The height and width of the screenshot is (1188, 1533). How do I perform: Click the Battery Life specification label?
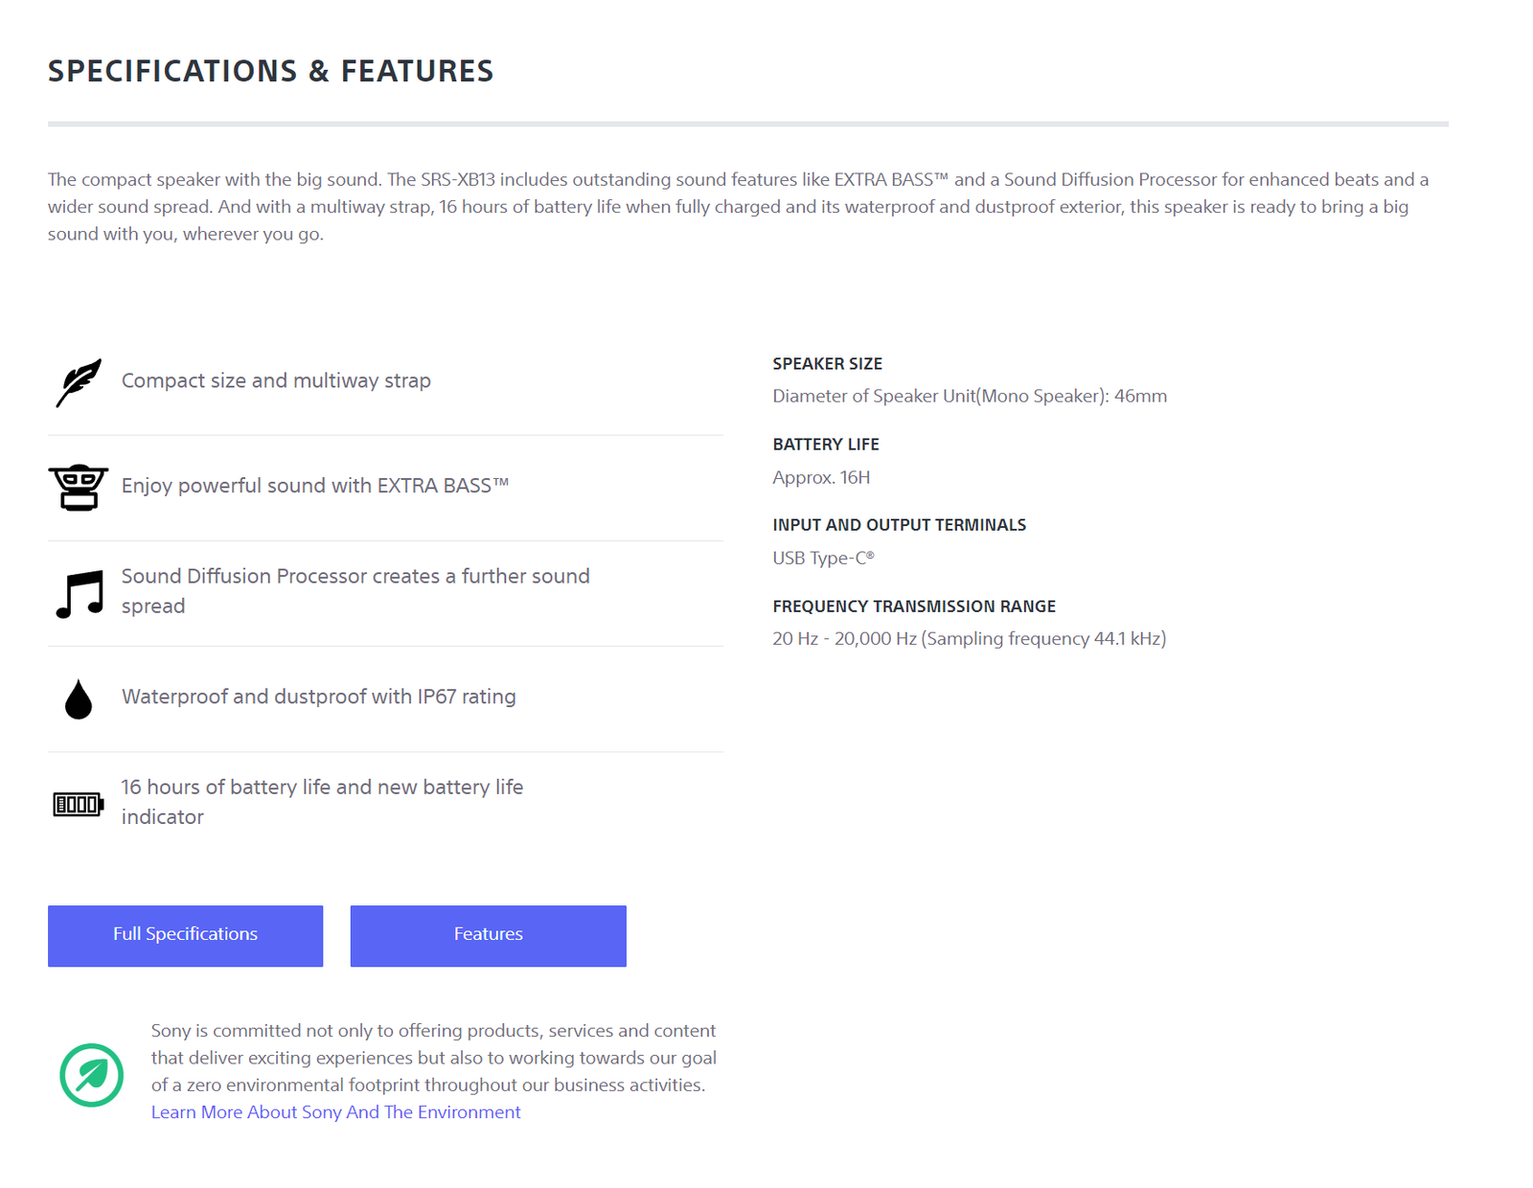tap(825, 445)
